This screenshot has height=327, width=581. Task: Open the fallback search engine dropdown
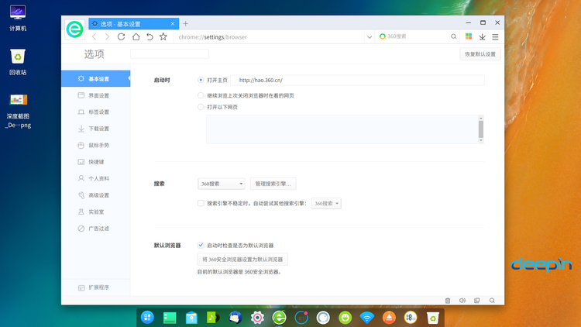[326, 203]
